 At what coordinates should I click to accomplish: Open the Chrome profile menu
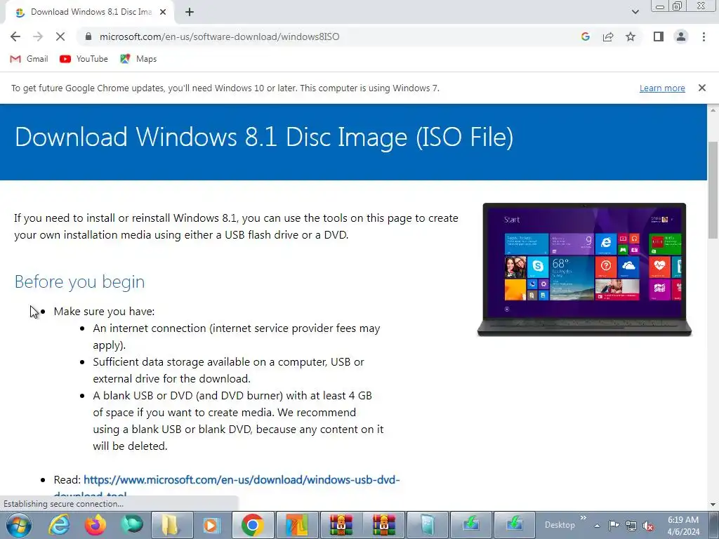click(681, 36)
